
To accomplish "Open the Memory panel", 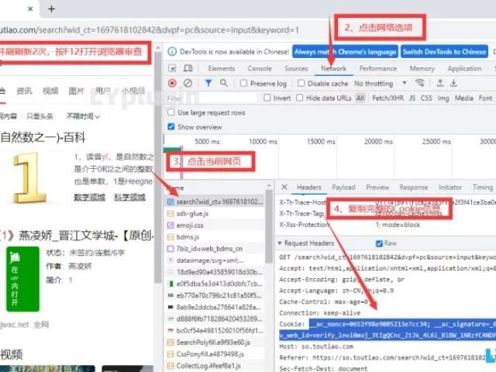I will coord(422,68).
